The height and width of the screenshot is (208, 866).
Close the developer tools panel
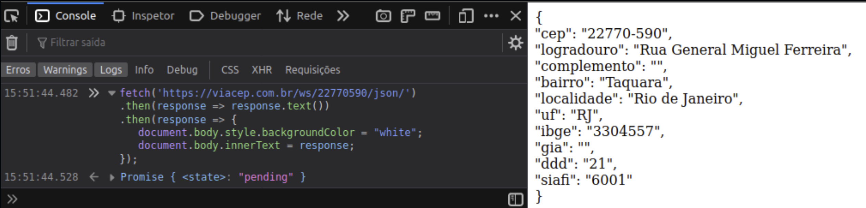point(516,16)
